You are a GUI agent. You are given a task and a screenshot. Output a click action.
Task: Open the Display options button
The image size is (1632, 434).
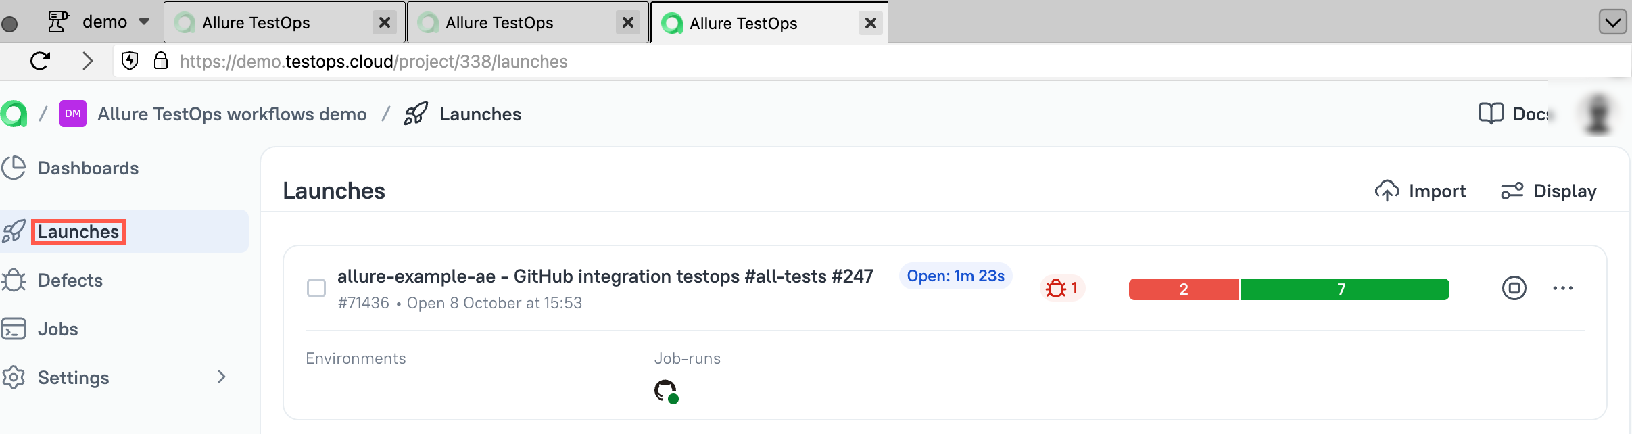point(1549,191)
